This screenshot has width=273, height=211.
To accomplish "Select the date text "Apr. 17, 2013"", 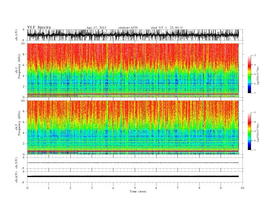I will [x=96, y=28].
